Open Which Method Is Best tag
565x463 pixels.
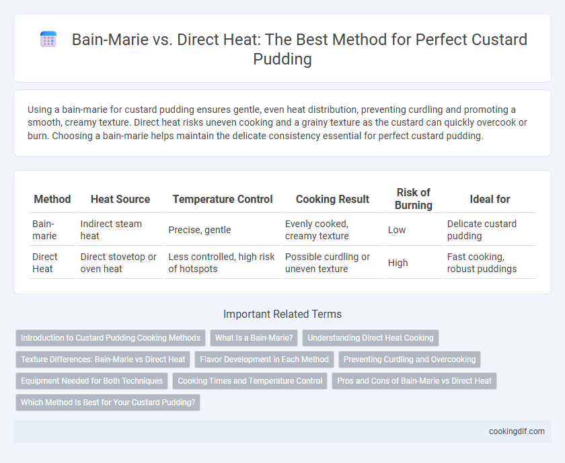[x=108, y=402]
